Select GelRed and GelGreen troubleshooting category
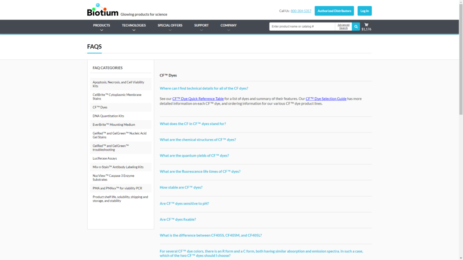The image size is (463, 260). (120, 148)
